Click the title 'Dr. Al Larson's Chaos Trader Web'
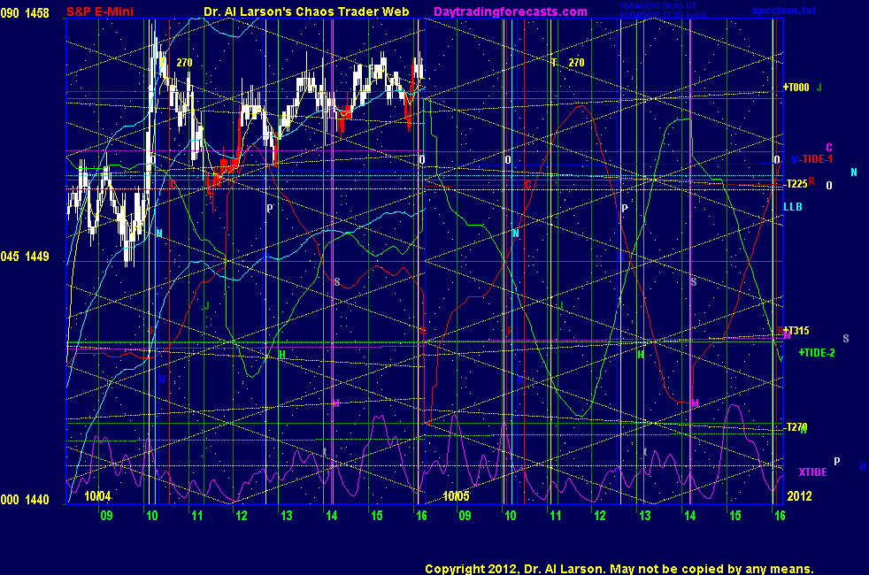The height and width of the screenshot is (575, 869). tap(306, 11)
